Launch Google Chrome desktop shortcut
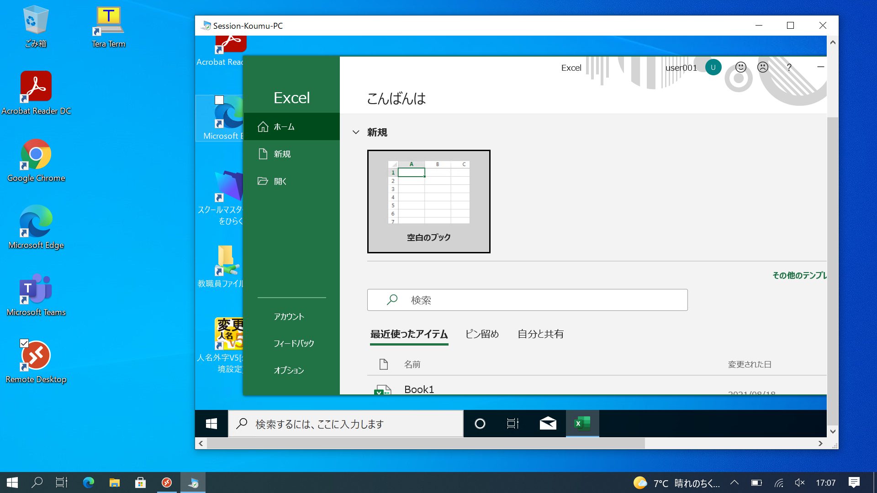 (36, 161)
